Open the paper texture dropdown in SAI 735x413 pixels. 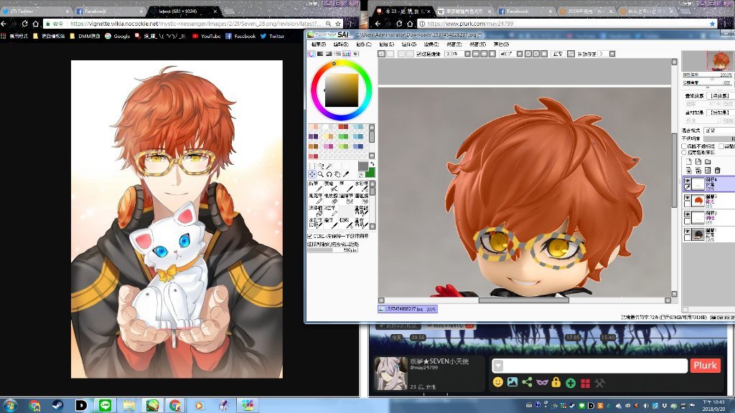pyautogui.click(x=720, y=96)
